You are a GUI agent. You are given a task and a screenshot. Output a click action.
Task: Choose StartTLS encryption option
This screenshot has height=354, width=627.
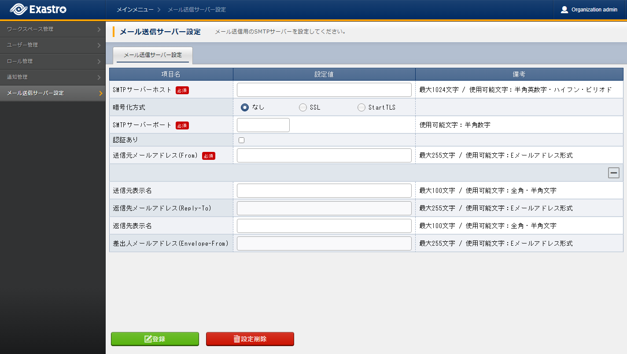(x=361, y=107)
